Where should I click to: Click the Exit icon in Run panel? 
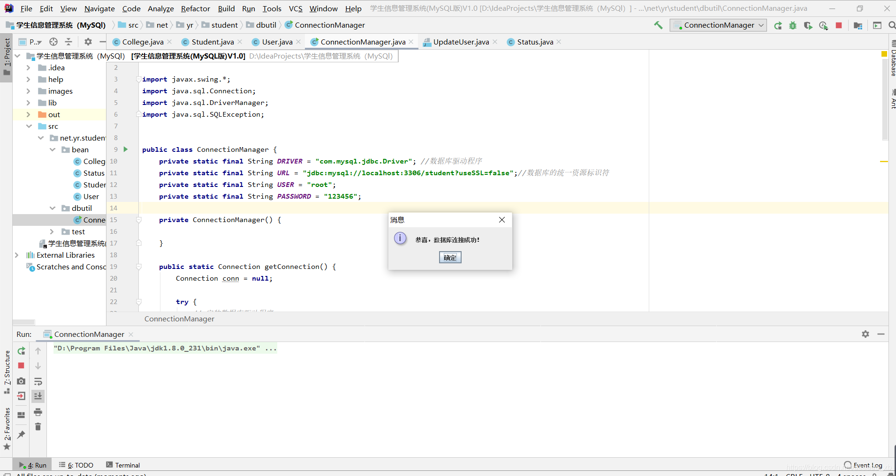click(x=21, y=396)
